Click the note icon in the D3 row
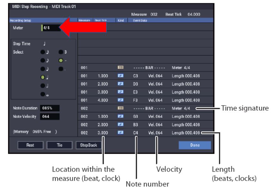The width and height of the screenshot is (272, 188). coord(121,84)
